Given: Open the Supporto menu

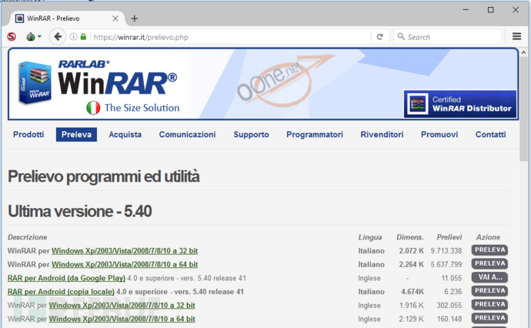Looking at the screenshot, I should (252, 135).
